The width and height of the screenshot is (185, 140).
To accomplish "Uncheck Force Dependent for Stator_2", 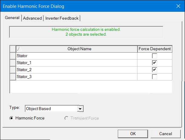I will pos(155,70).
